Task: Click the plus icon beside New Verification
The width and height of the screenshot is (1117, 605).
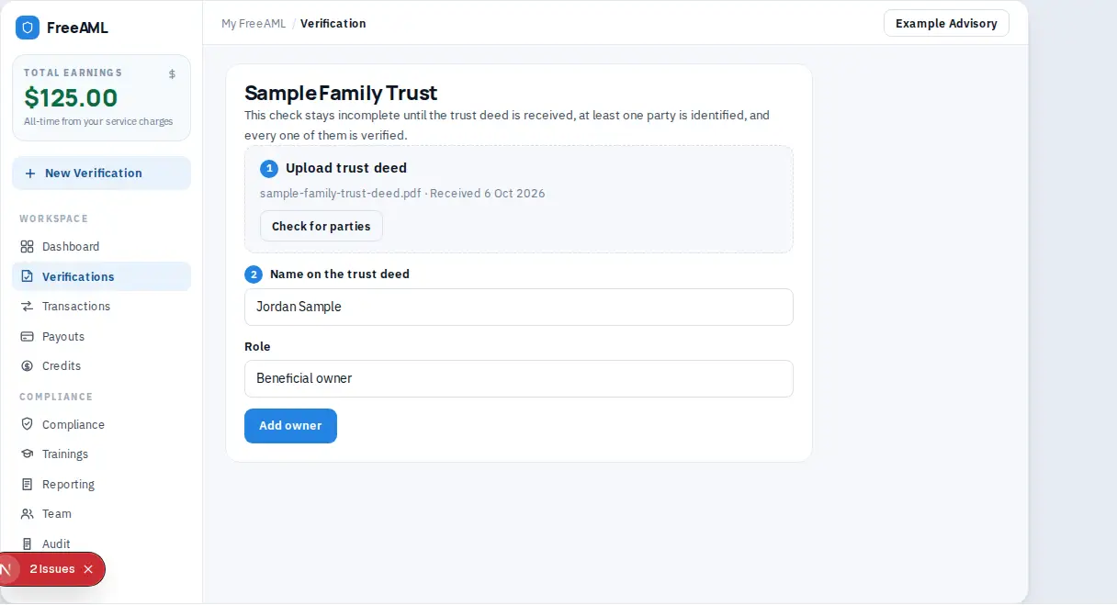Action: click(30, 174)
